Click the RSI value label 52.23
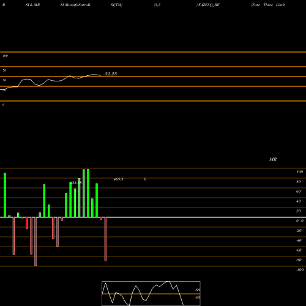 click(111, 74)
